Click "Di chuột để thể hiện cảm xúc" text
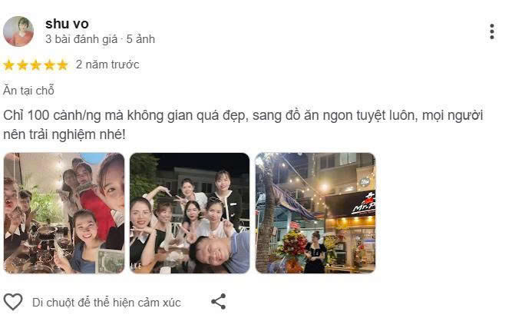Screen dimensions: 512x328 tap(107, 303)
